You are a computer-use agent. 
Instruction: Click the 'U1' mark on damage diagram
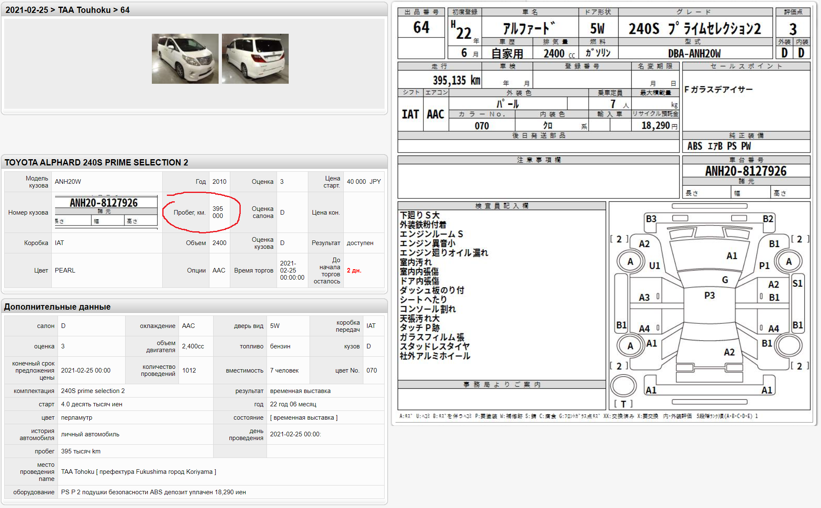coord(655,265)
